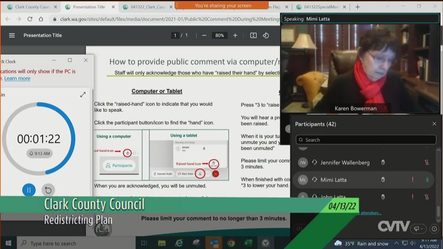Reset the timer with the circular arrow button
The image size is (443, 249).
click(48, 190)
